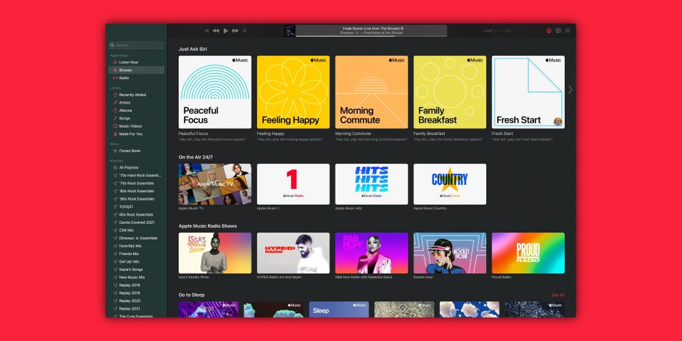Go back to the previous track
Image resolution: width=682 pixels, height=341 pixels.
coord(216,31)
